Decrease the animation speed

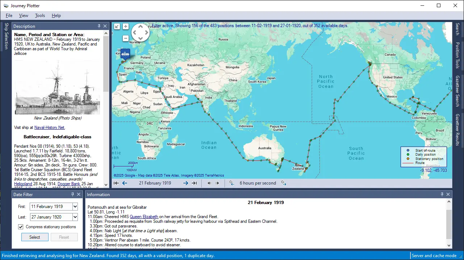[232, 183]
